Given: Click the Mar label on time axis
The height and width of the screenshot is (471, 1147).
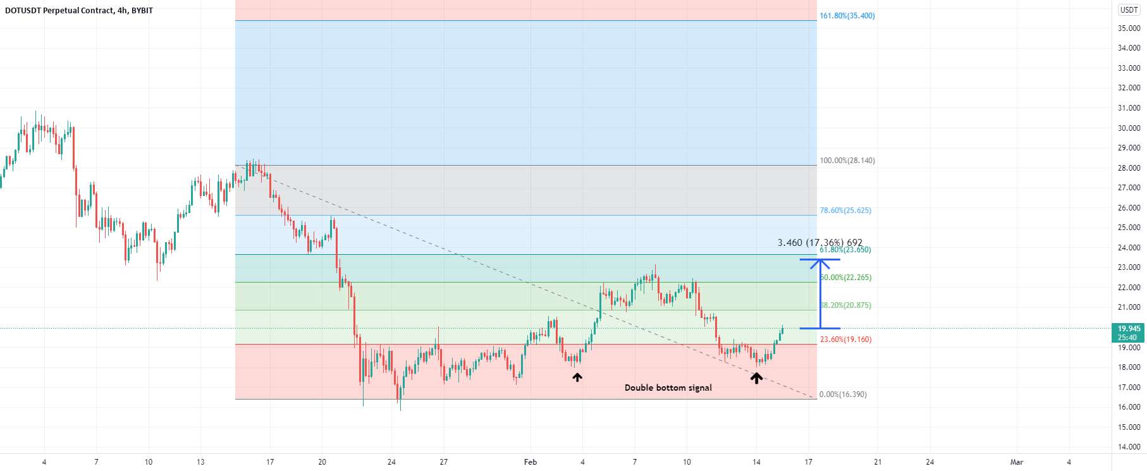Looking at the screenshot, I should pyautogui.click(x=1017, y=462).
